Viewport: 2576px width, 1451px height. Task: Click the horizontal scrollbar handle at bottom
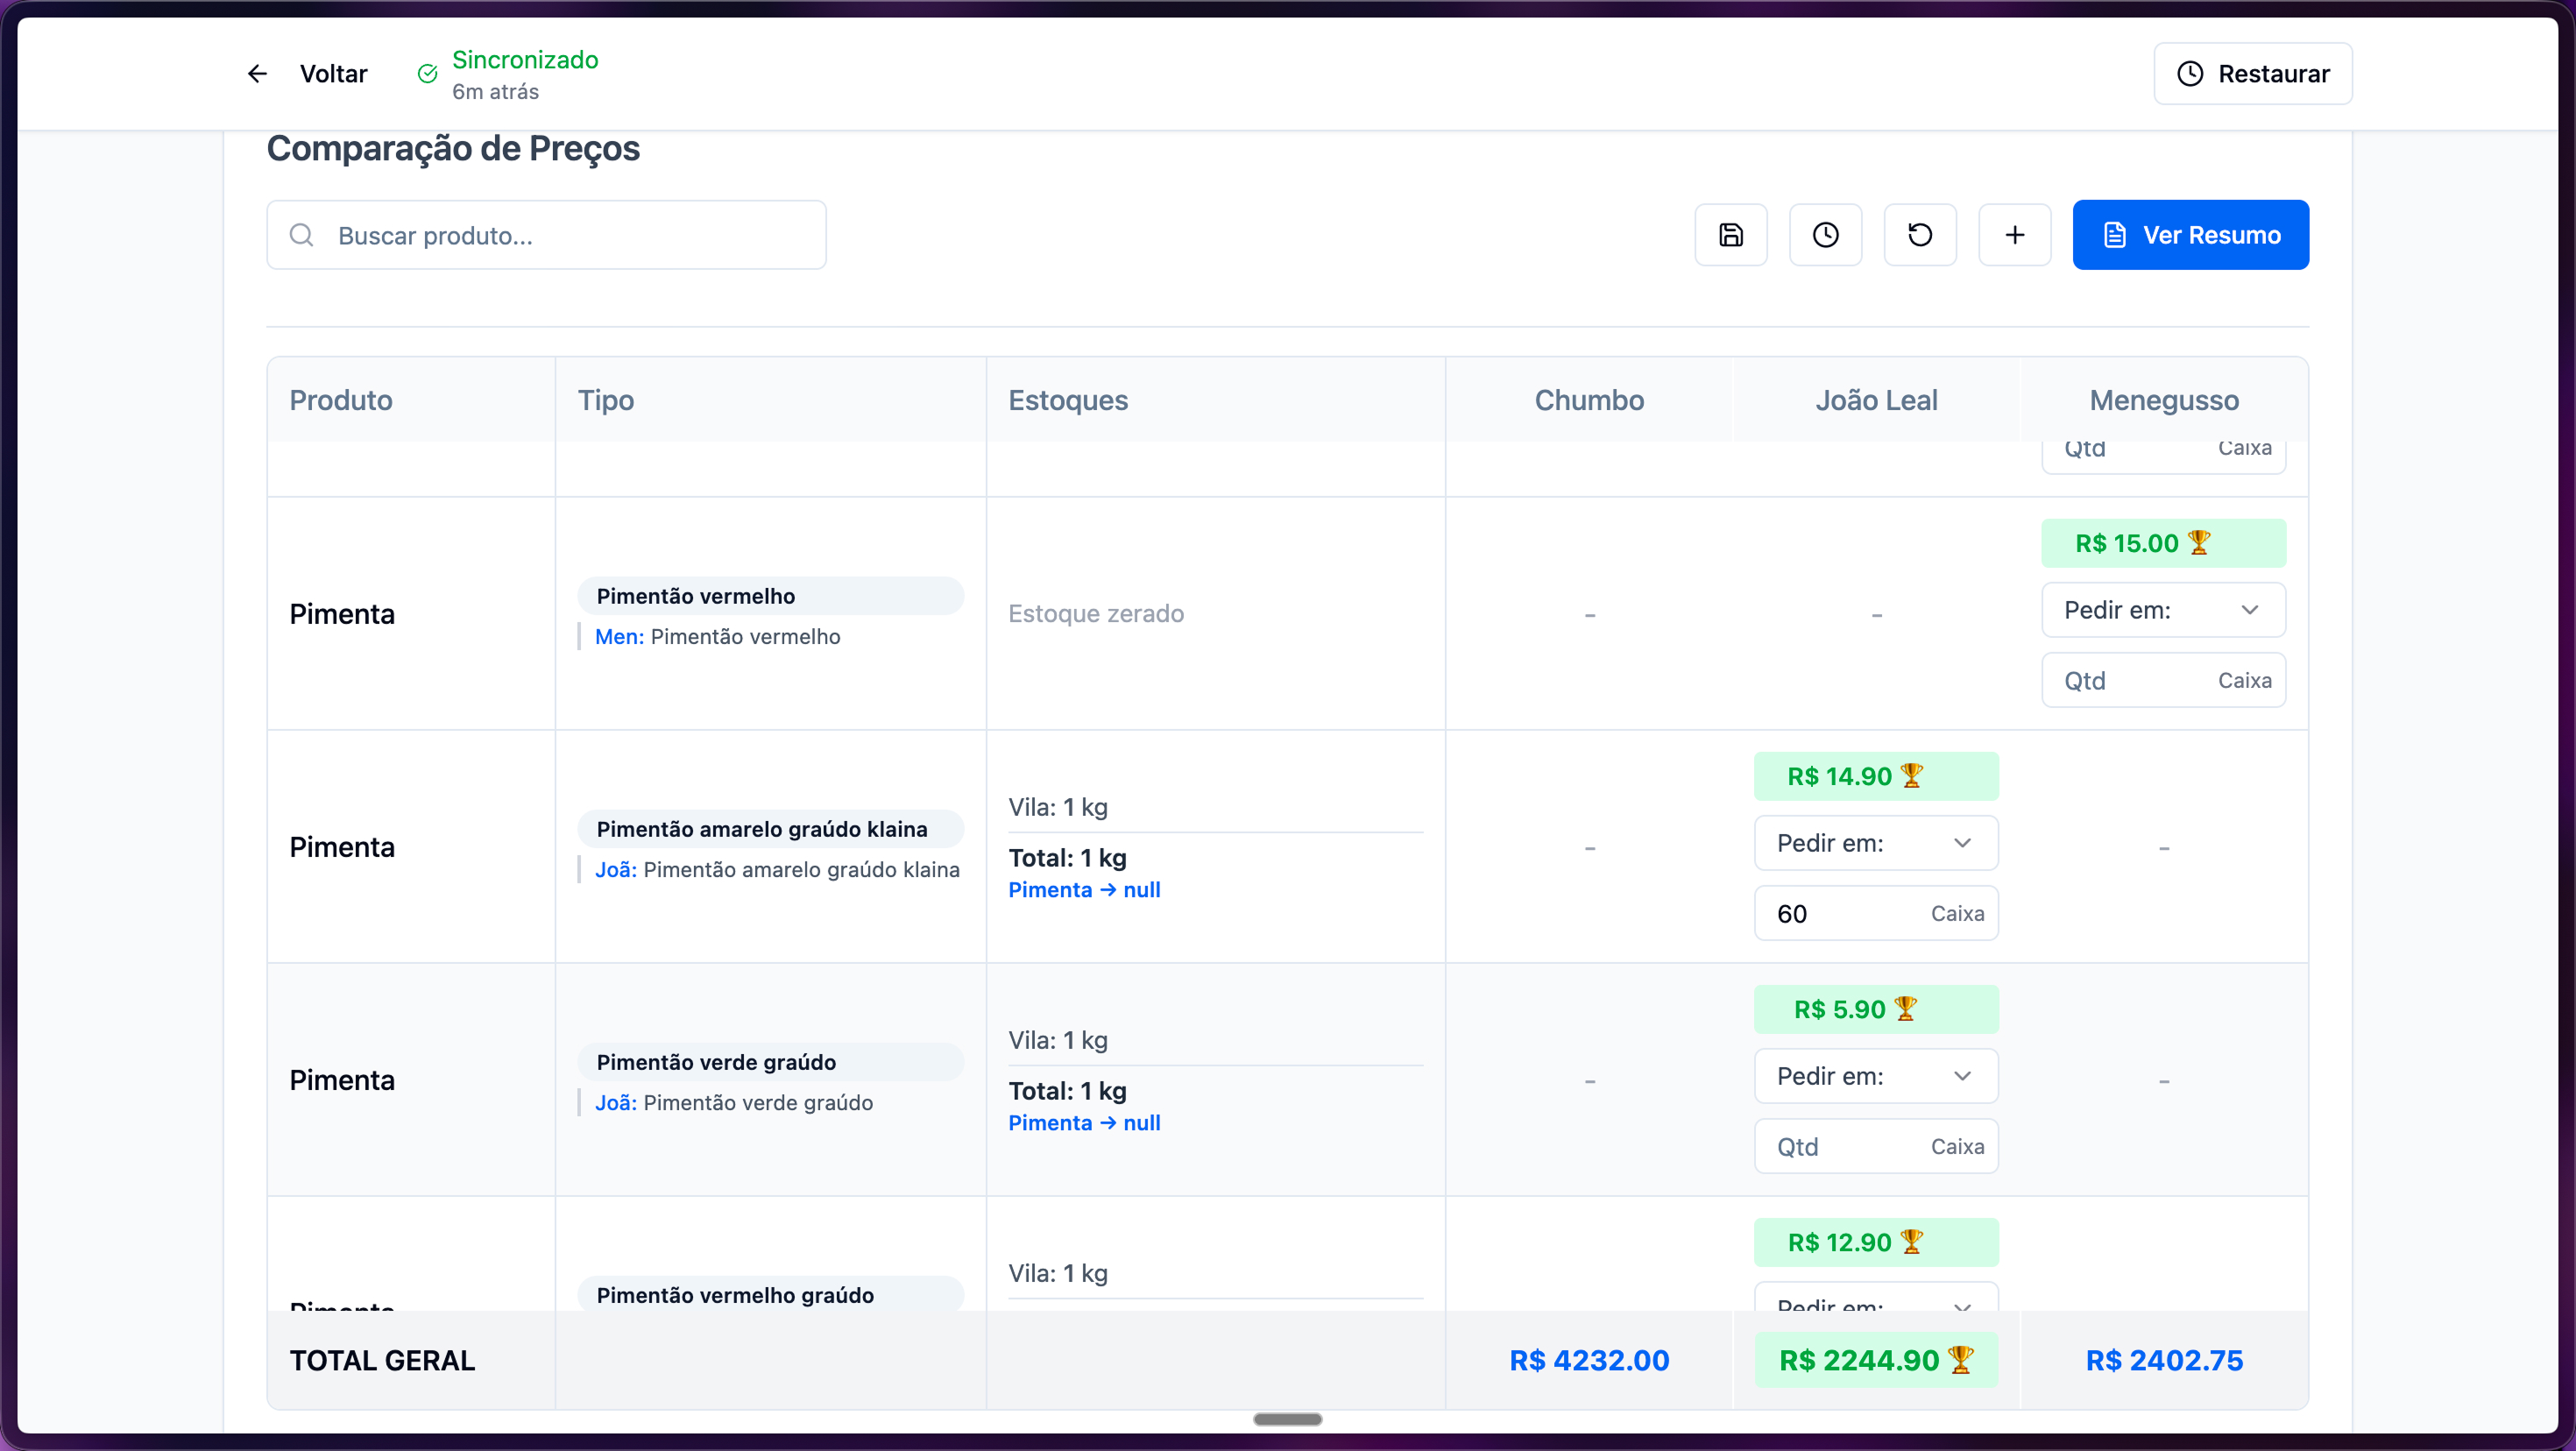point(1287,1419)
